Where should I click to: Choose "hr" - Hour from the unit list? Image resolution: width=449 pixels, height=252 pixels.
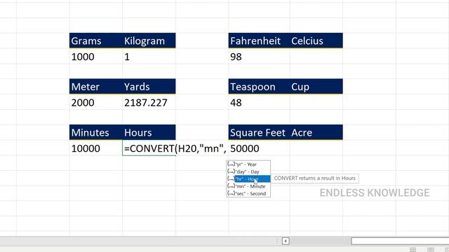[x=248, y=179]
